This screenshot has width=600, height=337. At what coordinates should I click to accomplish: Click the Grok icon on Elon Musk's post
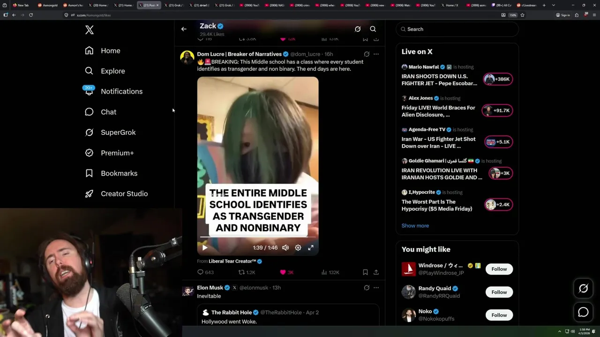[367, 288]
